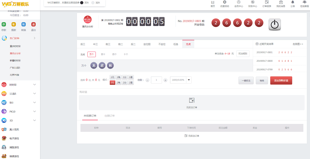Image resolution: width=310 pixels, height=159 pixels.
Task: Open the 1800/0.00% rebate dropdown
Action: 189,80
